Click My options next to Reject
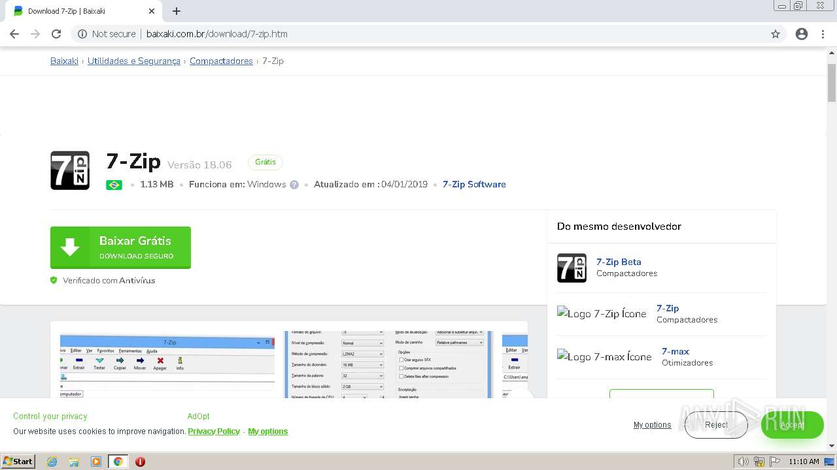Screen dimensions: 837x470 pos(652,425)
